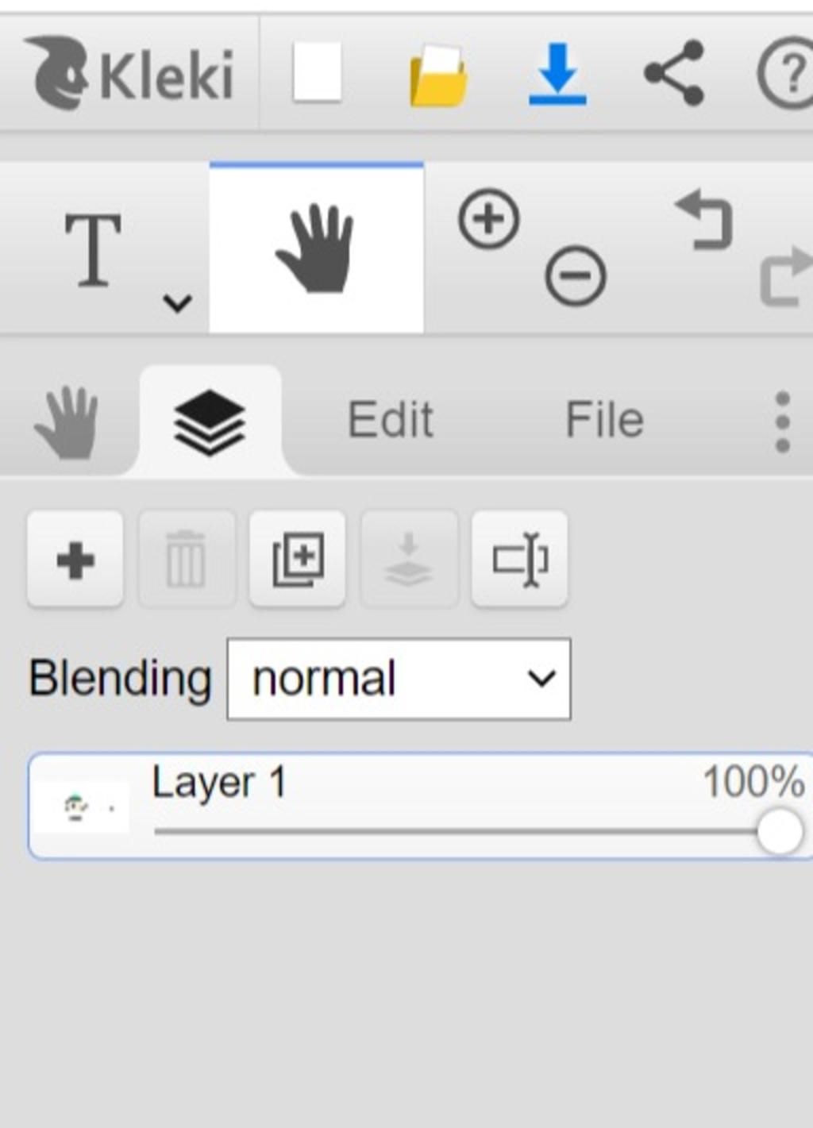This screenshot has height=1128, width=813.
Task: Click the Kleki logo
Action: coord(132,73)
